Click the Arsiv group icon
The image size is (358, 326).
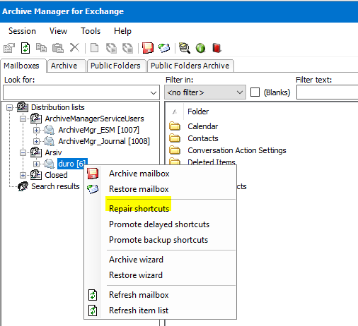pyautogui.click(x=36, y=152)
